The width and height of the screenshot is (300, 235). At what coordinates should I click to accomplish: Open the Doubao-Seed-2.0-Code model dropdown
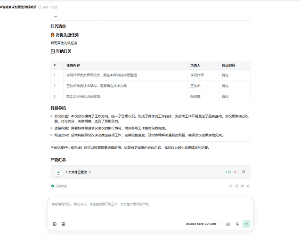203,224
